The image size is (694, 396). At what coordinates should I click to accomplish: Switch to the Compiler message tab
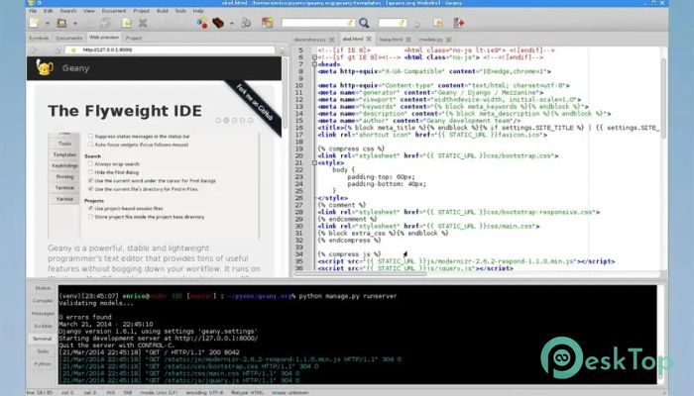click(43, 301)
